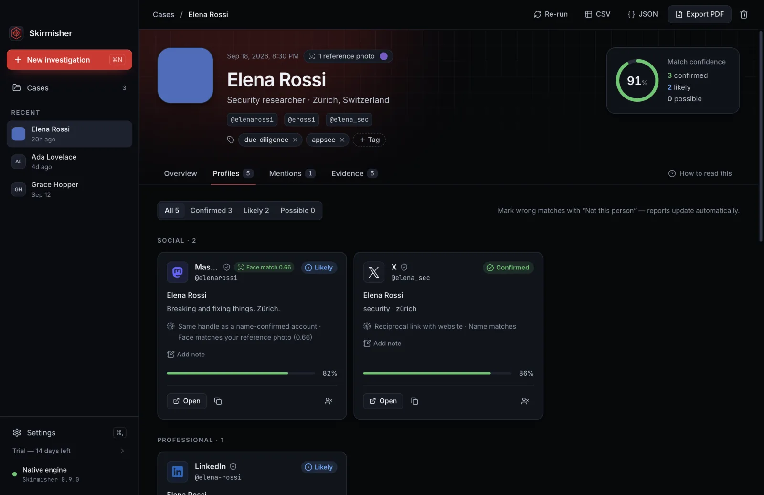
Task: Filter profiles by Confirmed 3
Action: (211, 210)
